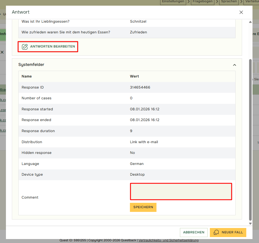This screenshot has width=259, height=243.
Task: Click the speech bubble icon in Neuer Fall
Action: click(x=216, y=232)
